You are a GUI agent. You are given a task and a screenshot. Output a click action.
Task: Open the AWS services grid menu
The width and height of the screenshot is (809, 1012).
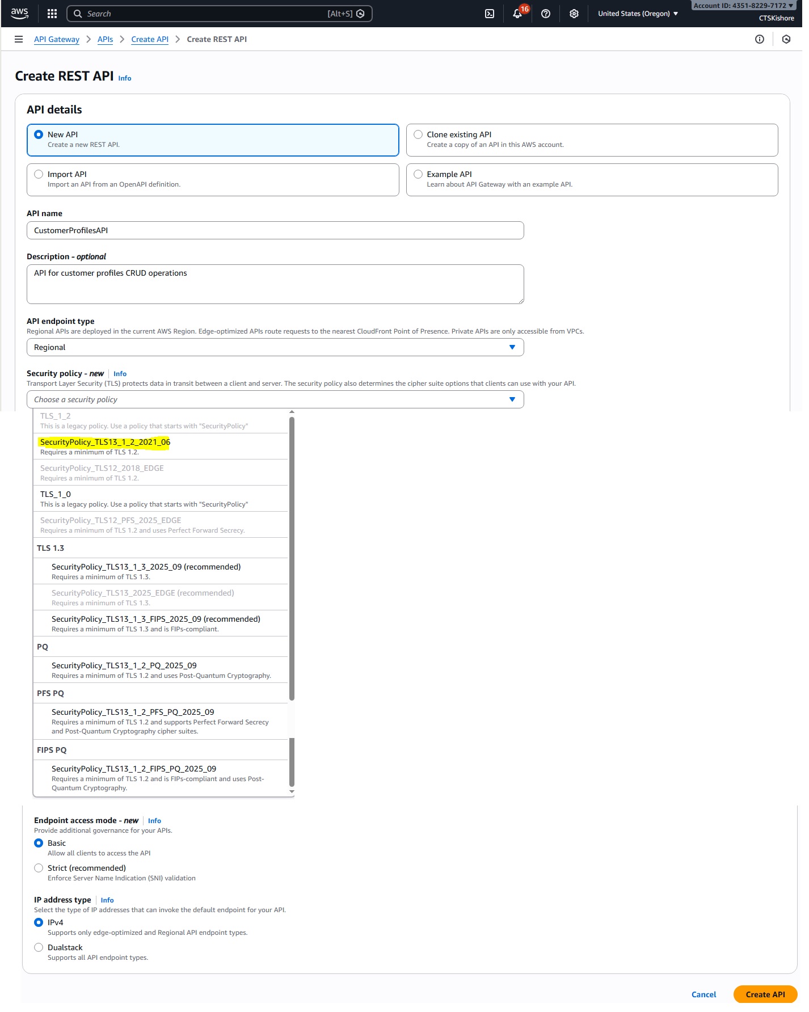click(52, 14)
